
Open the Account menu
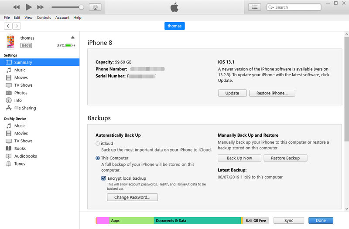62,17
